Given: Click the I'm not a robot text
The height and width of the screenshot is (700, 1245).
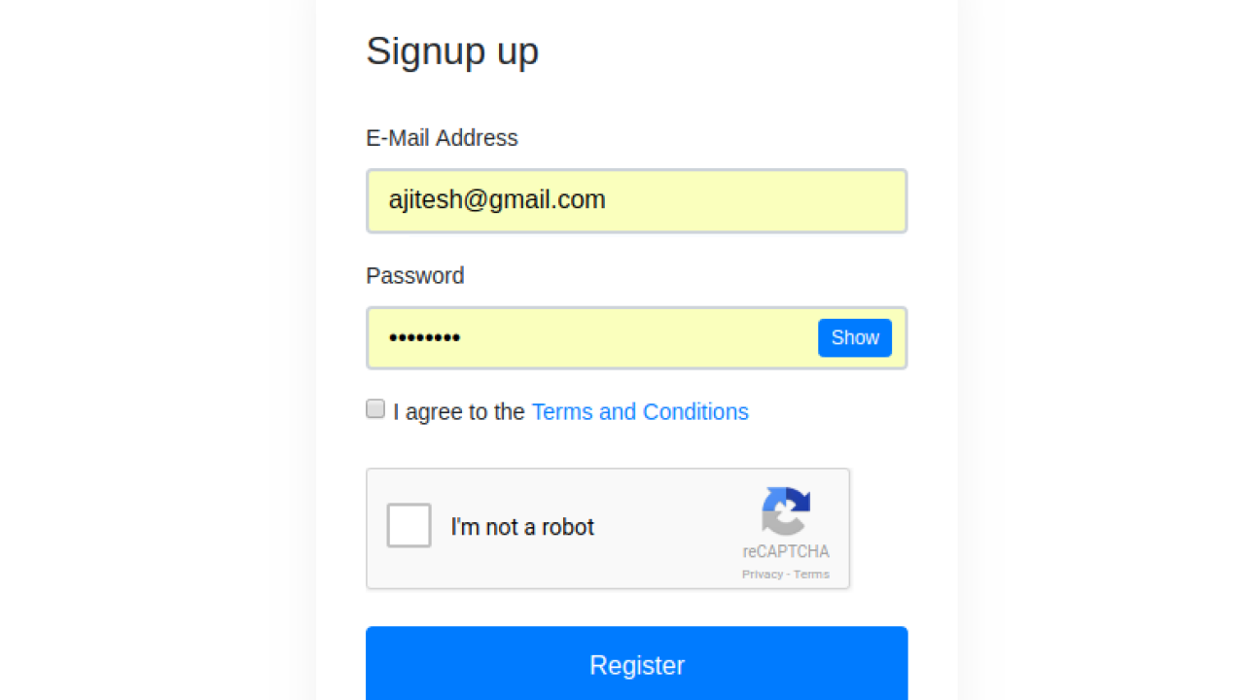Looking at the screenshot, I should (x=522, y=527).
